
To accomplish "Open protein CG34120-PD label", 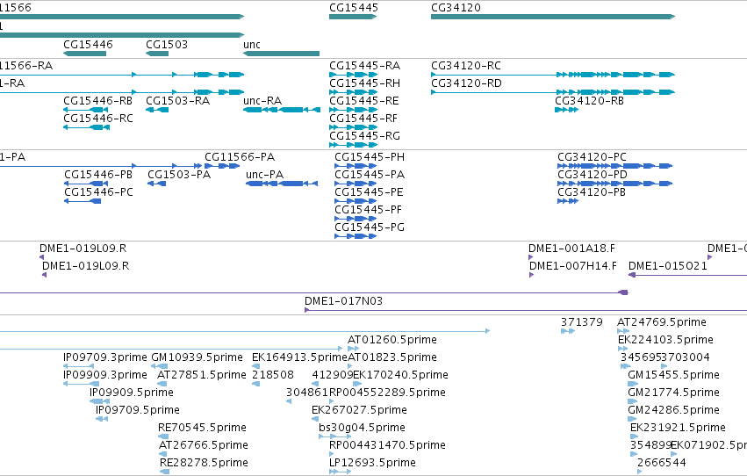I will click(593, 175).
